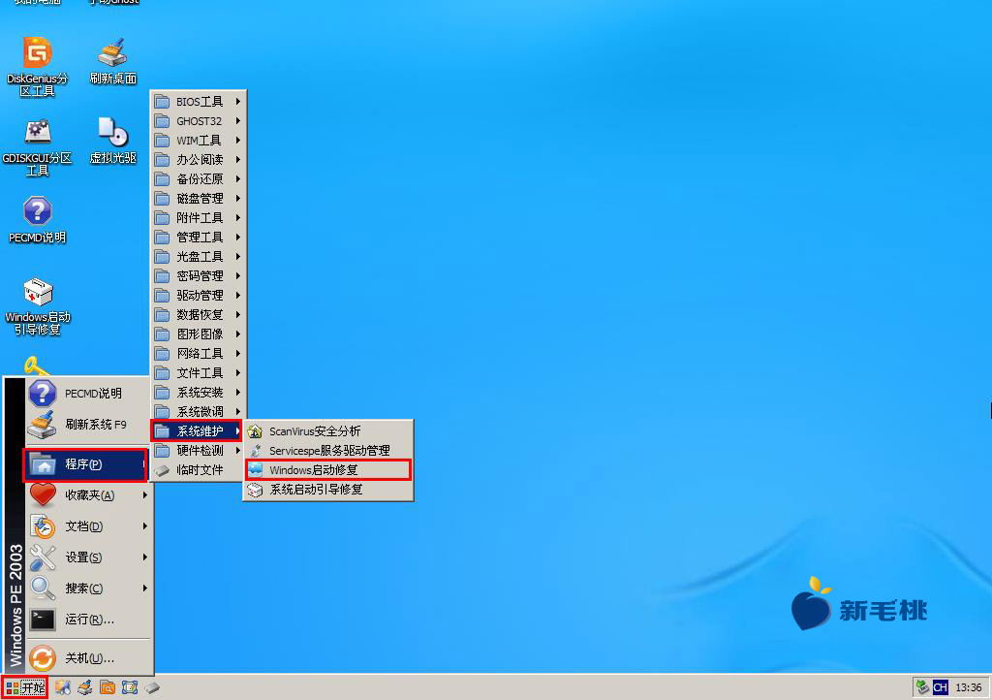This screenshot has height=700, width=992.
Task: Open the GDISKGUI分区工具 desktop icon
Action: pos(38,146)
